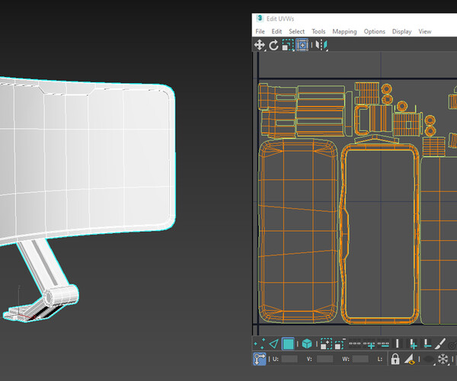Open the File menu
The image size is (457, 381).
pos(260,31)
